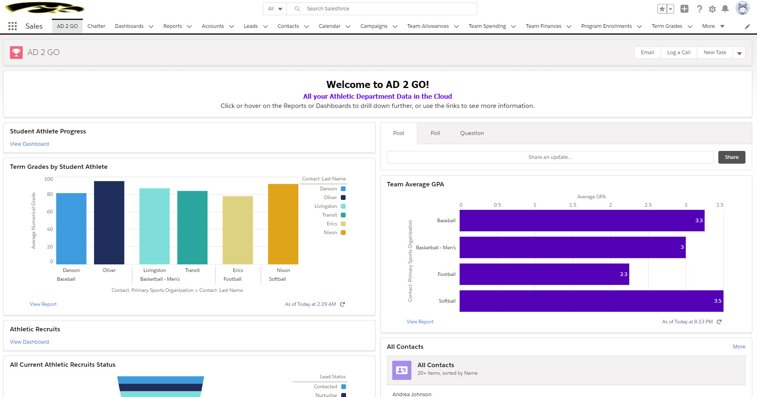757x397 pixels.
Task: Click Danson blue legend swatch
Action: 343,189
